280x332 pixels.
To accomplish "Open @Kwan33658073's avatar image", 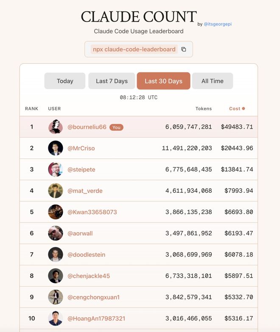I will (x=56, y=212).
